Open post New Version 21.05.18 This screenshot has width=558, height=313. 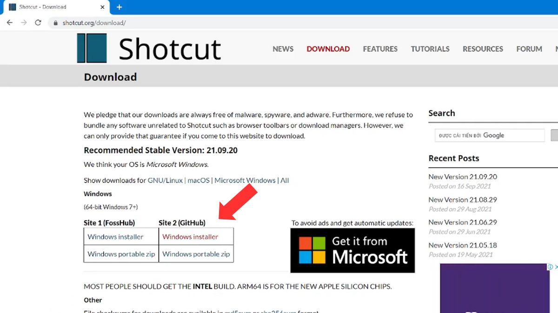(x=463, y=245)
